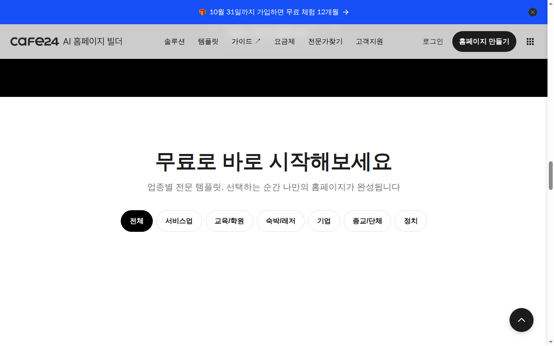
Task: Show 종교/단체 templates
Action: [x=367, y=221]
